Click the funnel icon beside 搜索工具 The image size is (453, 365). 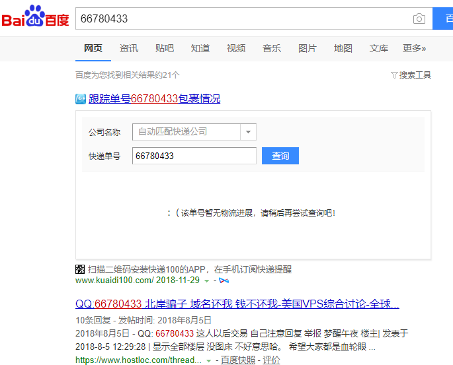coord(394,75)
